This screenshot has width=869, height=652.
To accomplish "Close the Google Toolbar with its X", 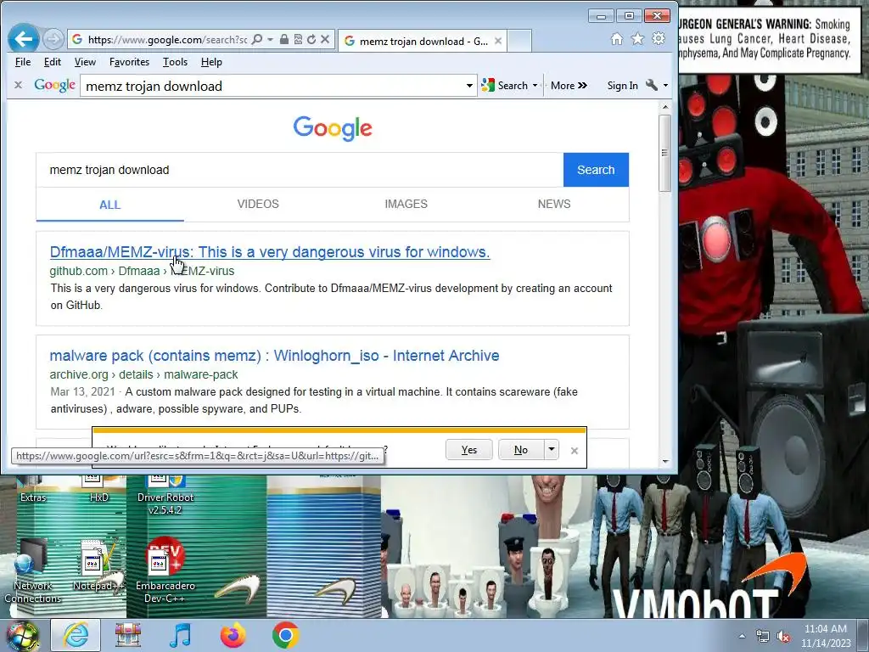I will (x=19, y=86).
